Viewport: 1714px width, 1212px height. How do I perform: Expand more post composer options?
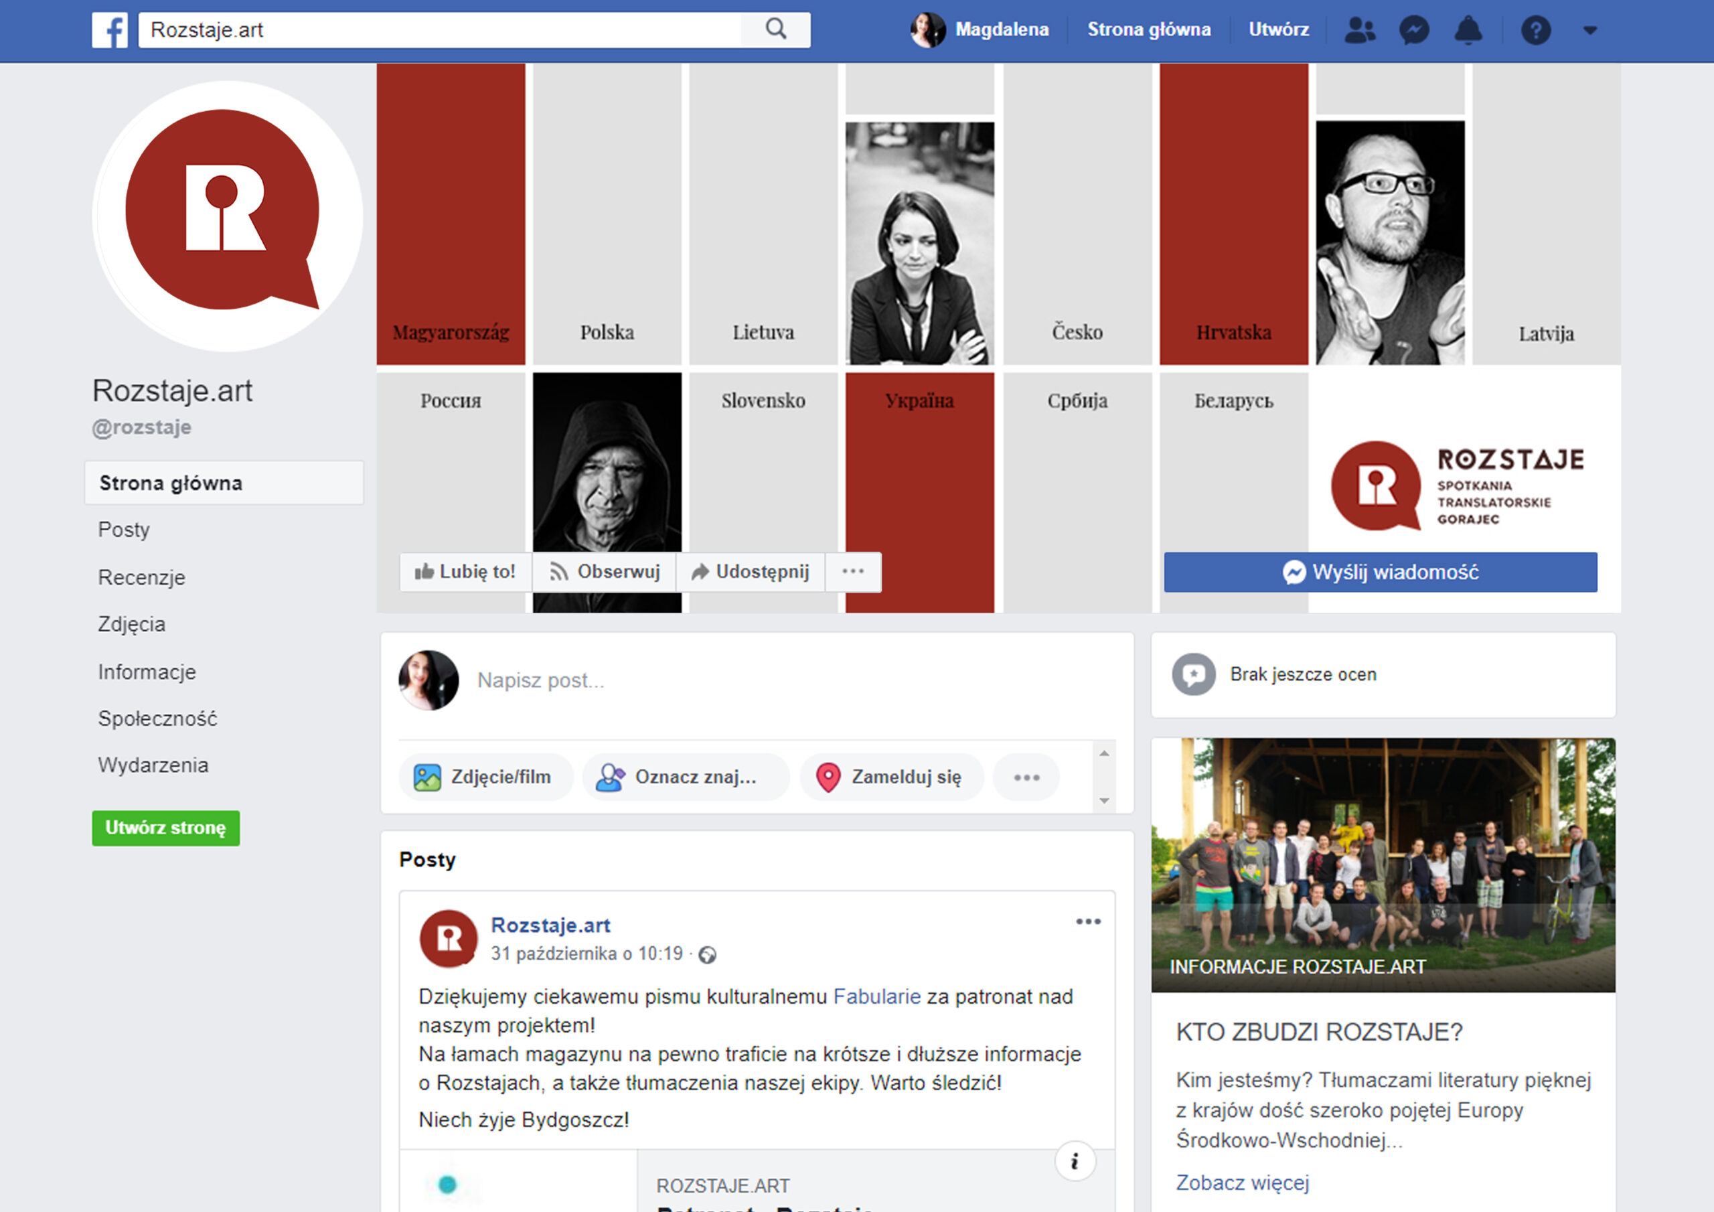tap(1026, 777)
